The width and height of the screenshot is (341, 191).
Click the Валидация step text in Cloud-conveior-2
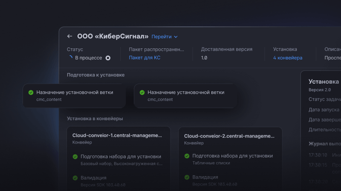coord(205,177)
